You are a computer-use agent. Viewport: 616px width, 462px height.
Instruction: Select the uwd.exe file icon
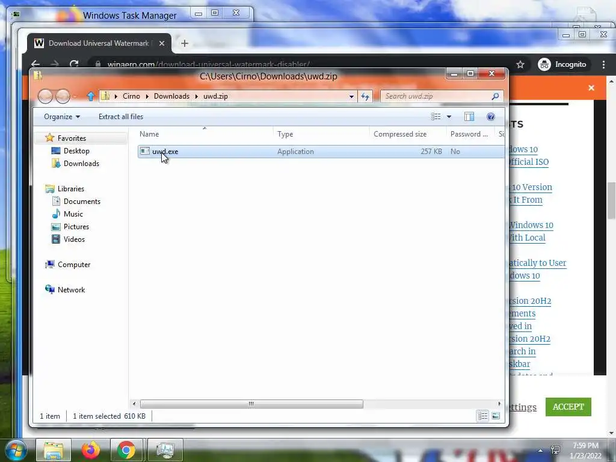coord(144,151)
